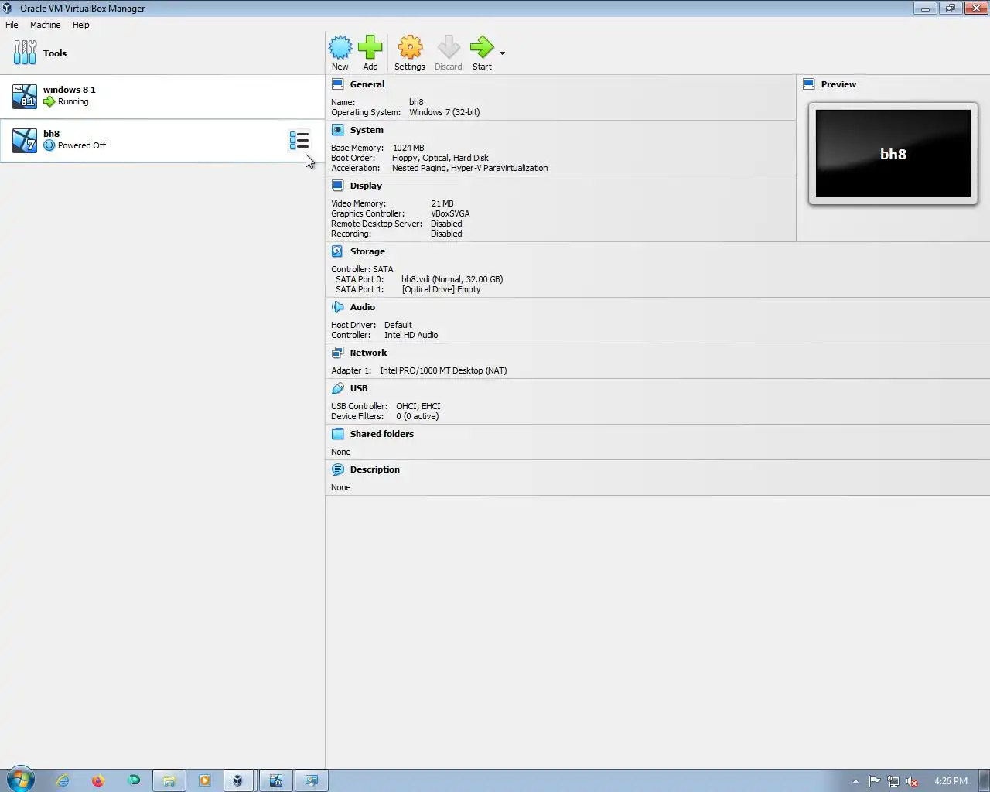Select the bh8 virtual machine entry
The width and height of the screenshot is (990, 792).
click(x=162, y=141)
